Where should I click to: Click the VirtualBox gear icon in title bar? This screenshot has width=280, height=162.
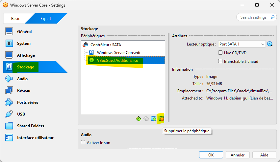(6, 5)
